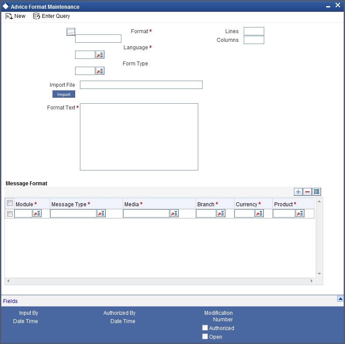Open the Module list of values

tap(37, 213)
